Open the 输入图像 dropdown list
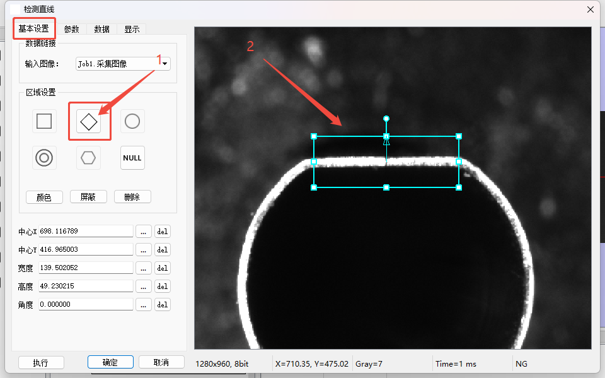Viewport: 605px width, 378px height. (x=166, y=64)
